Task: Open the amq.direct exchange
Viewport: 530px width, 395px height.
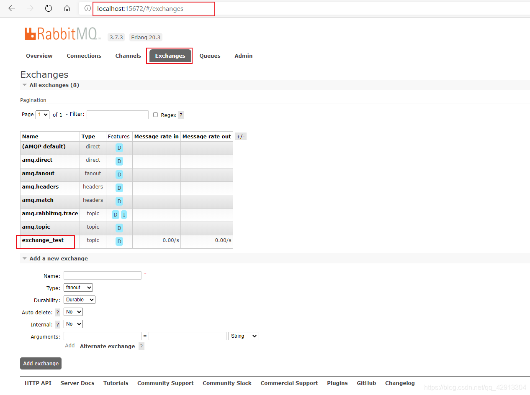Action: point(37,160)
